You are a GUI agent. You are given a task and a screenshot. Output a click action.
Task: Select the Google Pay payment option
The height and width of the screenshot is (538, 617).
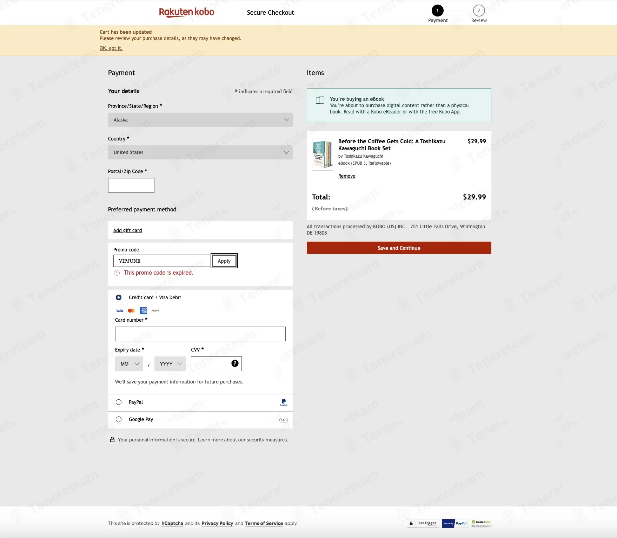(x=119, y=419)
